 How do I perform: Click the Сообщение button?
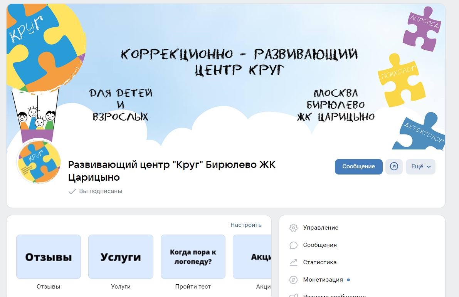coord(358,166)
